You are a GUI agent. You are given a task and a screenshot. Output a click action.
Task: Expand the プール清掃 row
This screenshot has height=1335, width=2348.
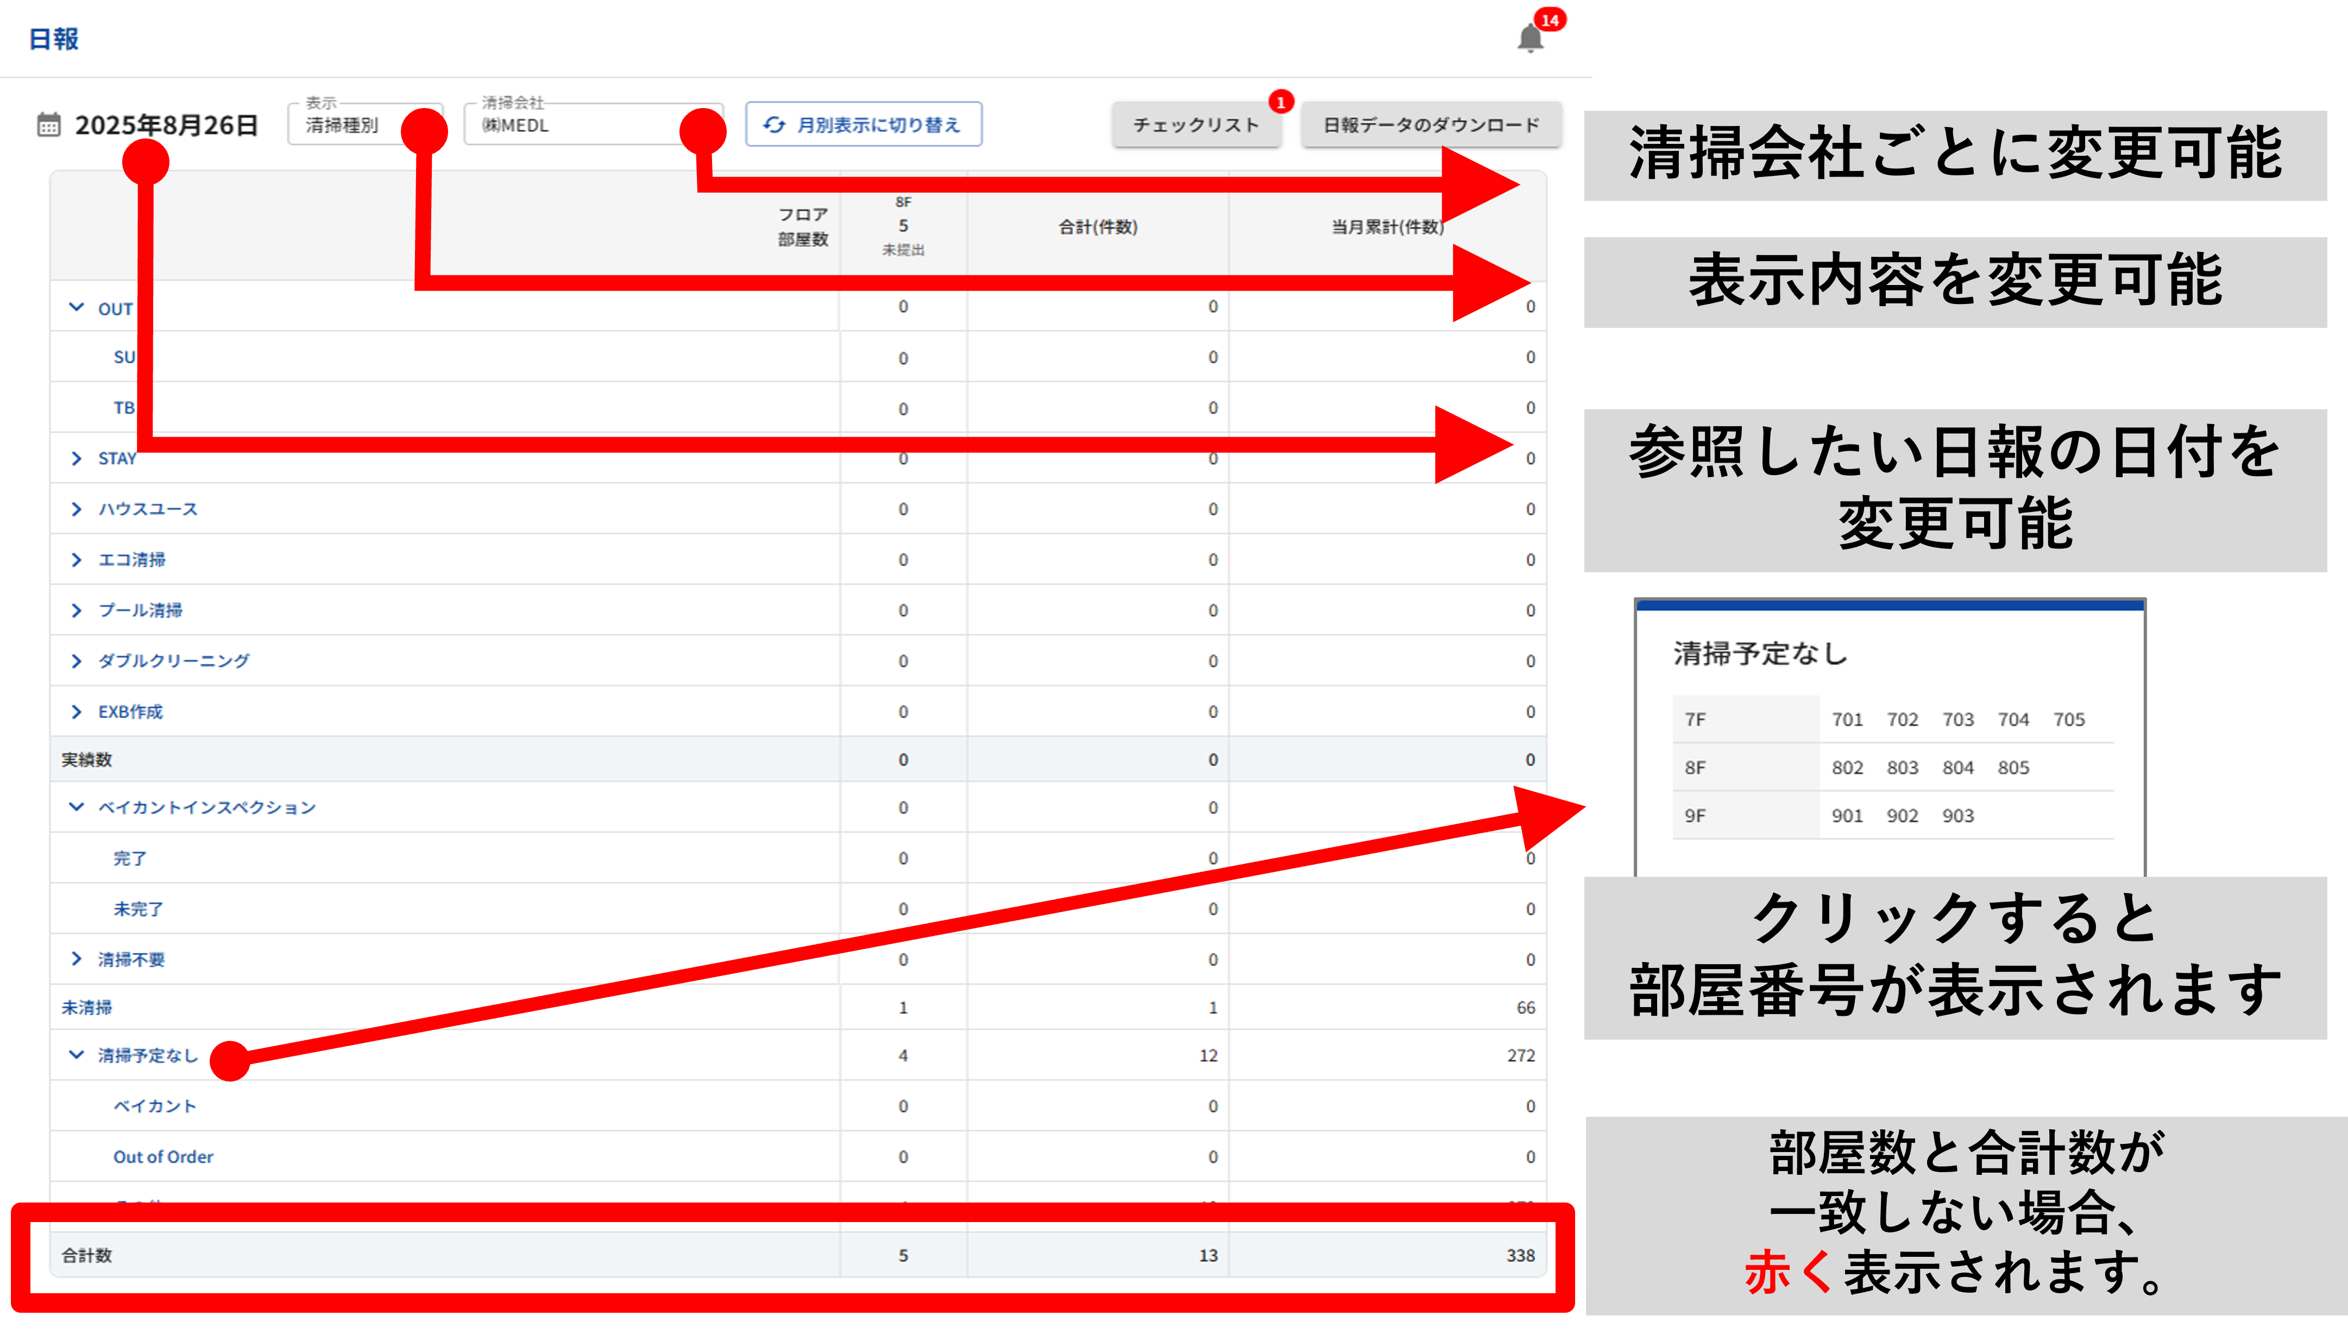click(76, 611)
